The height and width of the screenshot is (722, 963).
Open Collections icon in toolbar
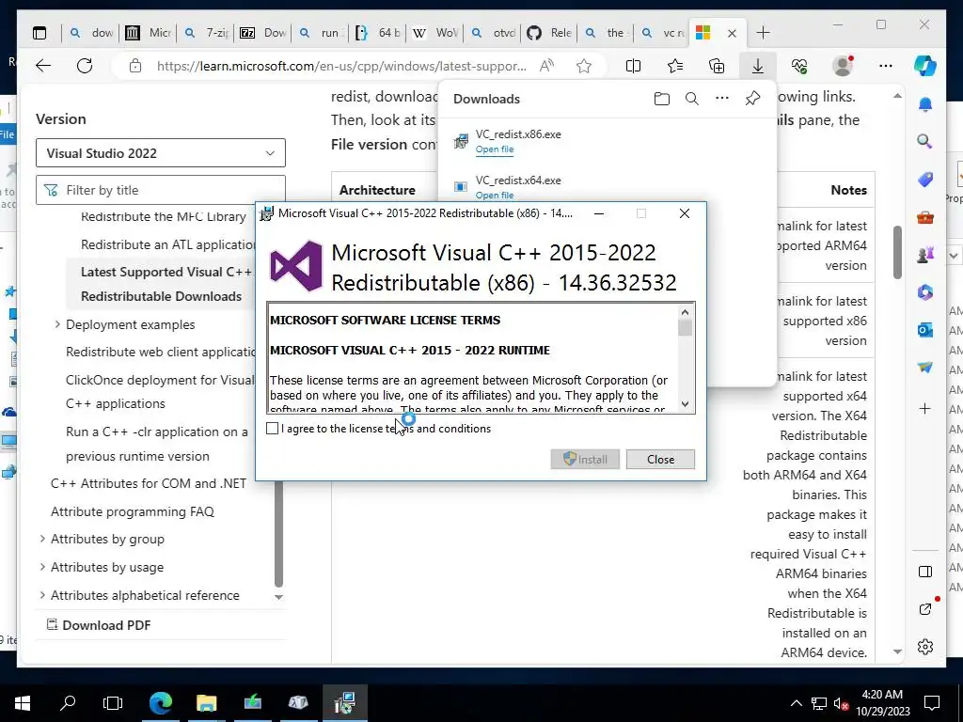coord(717,66)
